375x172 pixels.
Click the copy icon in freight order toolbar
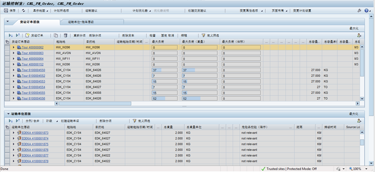56,36
